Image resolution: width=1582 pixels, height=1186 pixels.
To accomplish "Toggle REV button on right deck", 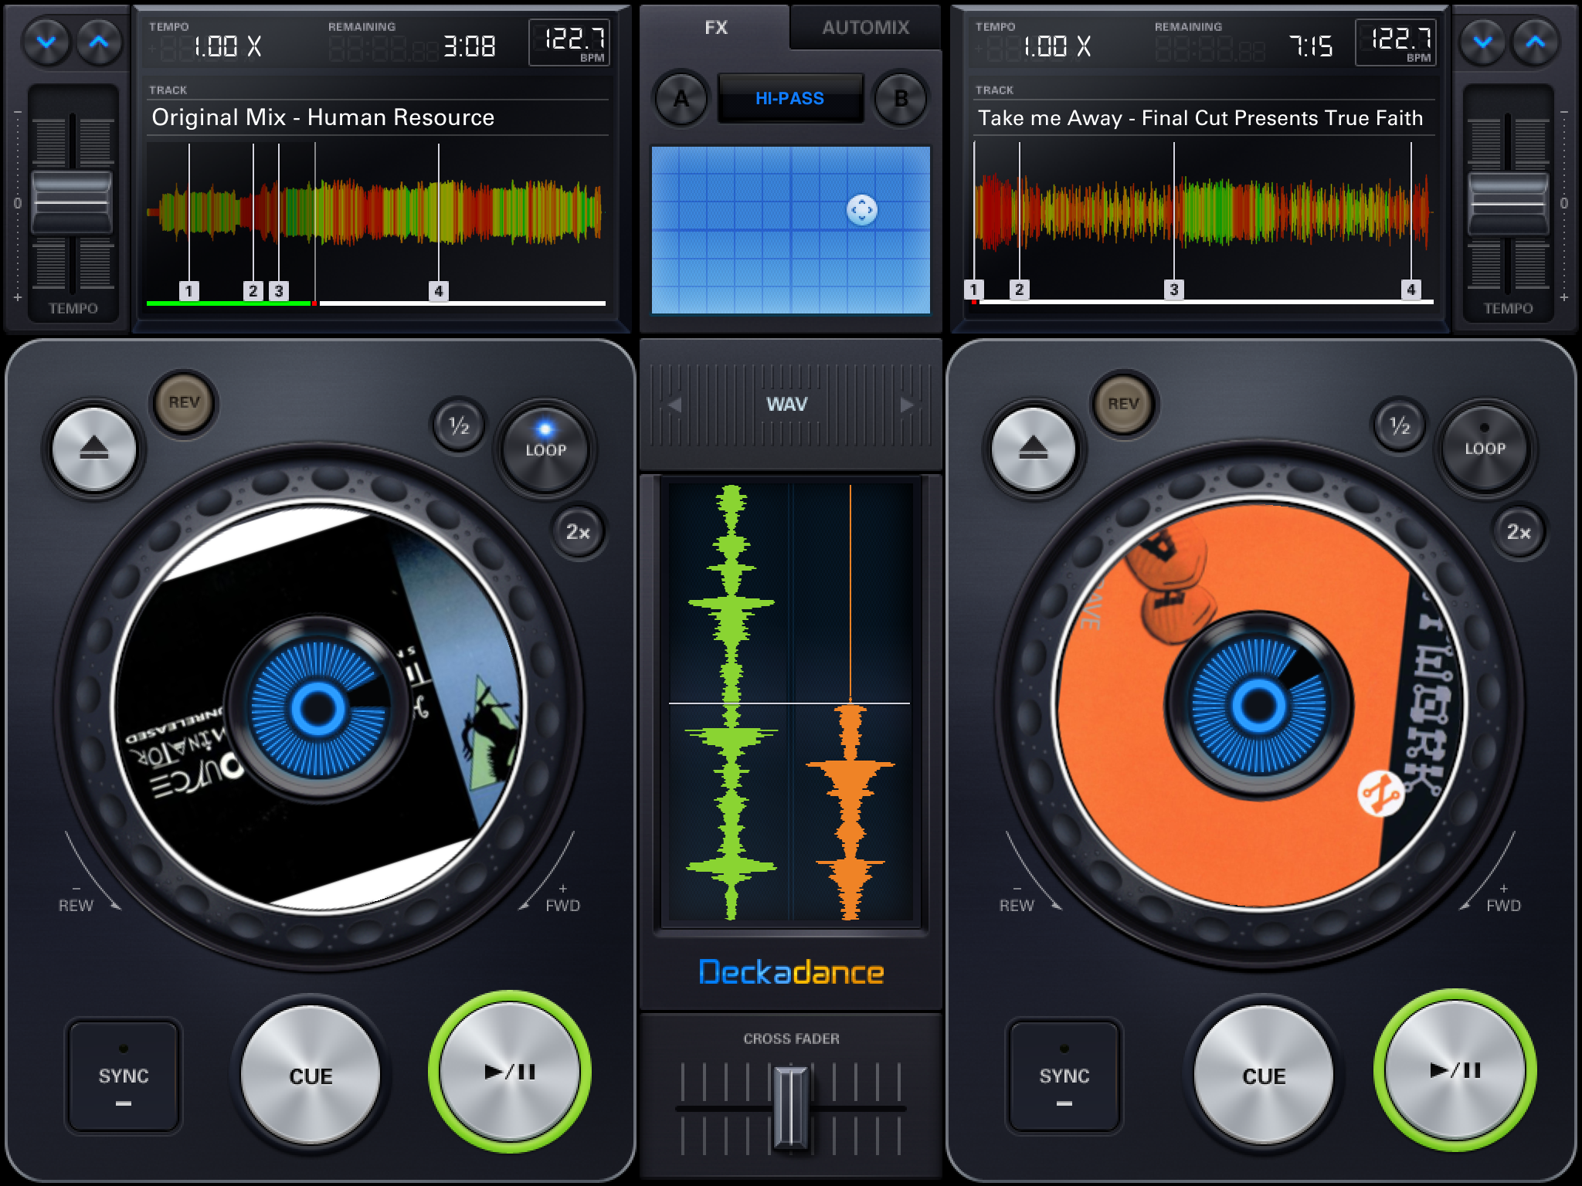I will tap(1123, 403).
